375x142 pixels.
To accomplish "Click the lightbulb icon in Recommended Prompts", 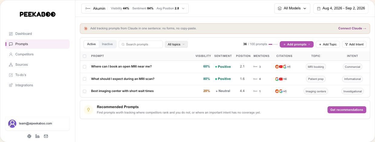I will coord(89,110).
